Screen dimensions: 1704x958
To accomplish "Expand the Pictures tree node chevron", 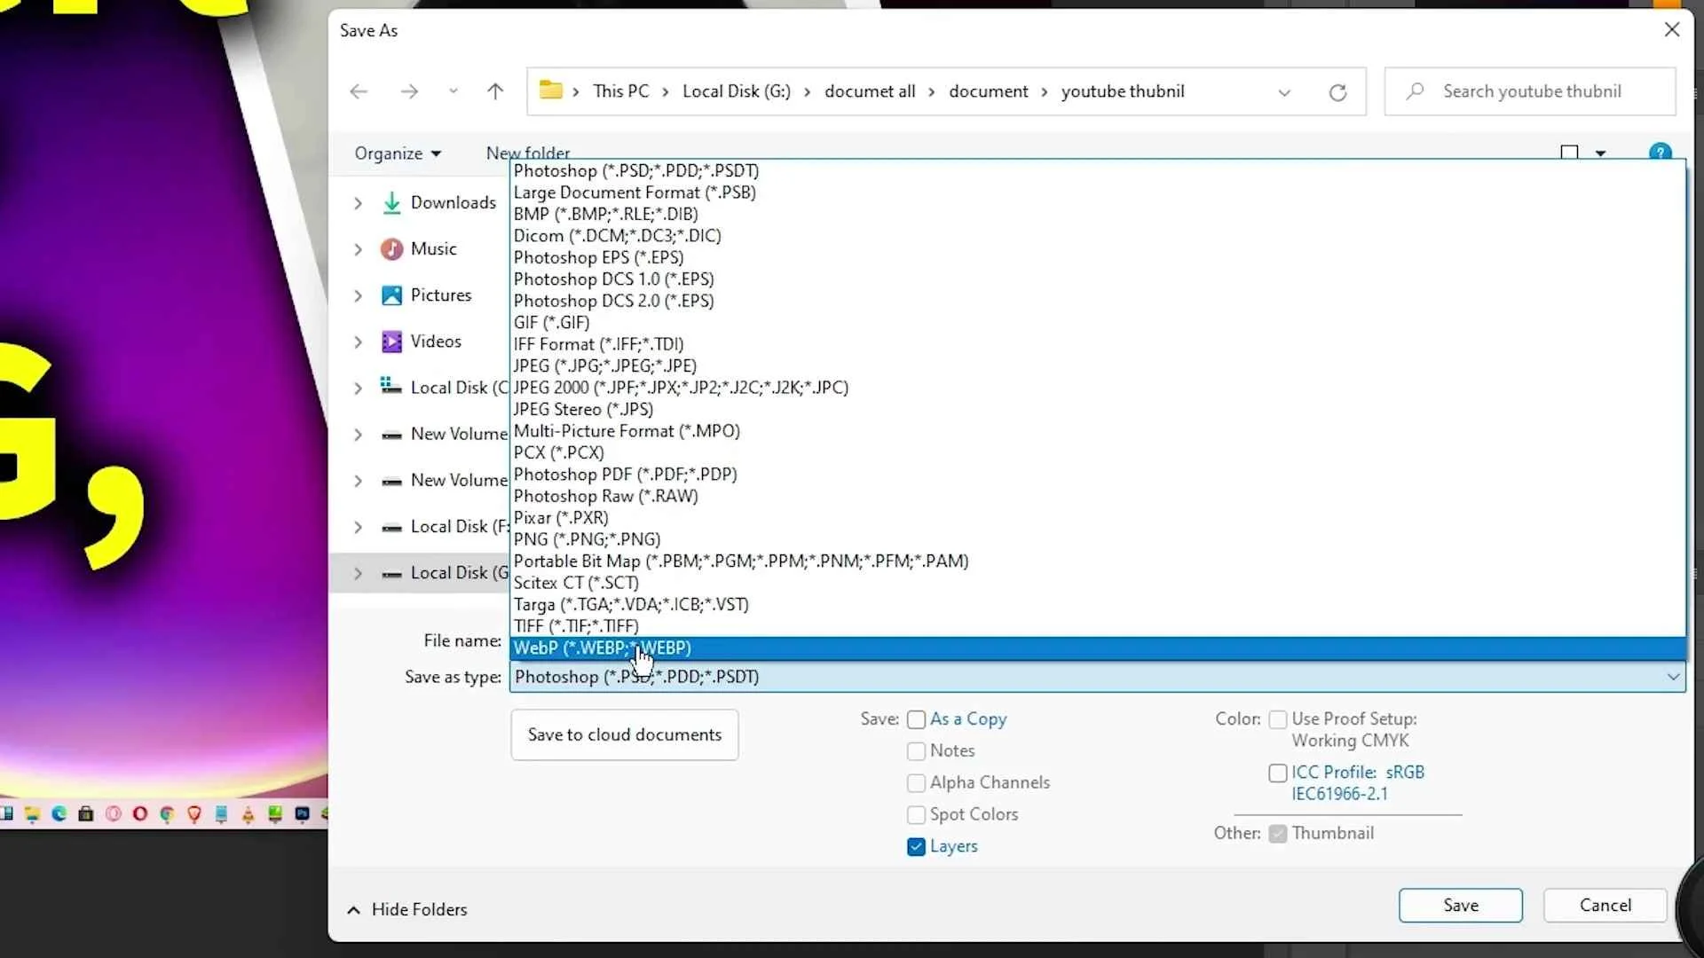I will (358, 295).
